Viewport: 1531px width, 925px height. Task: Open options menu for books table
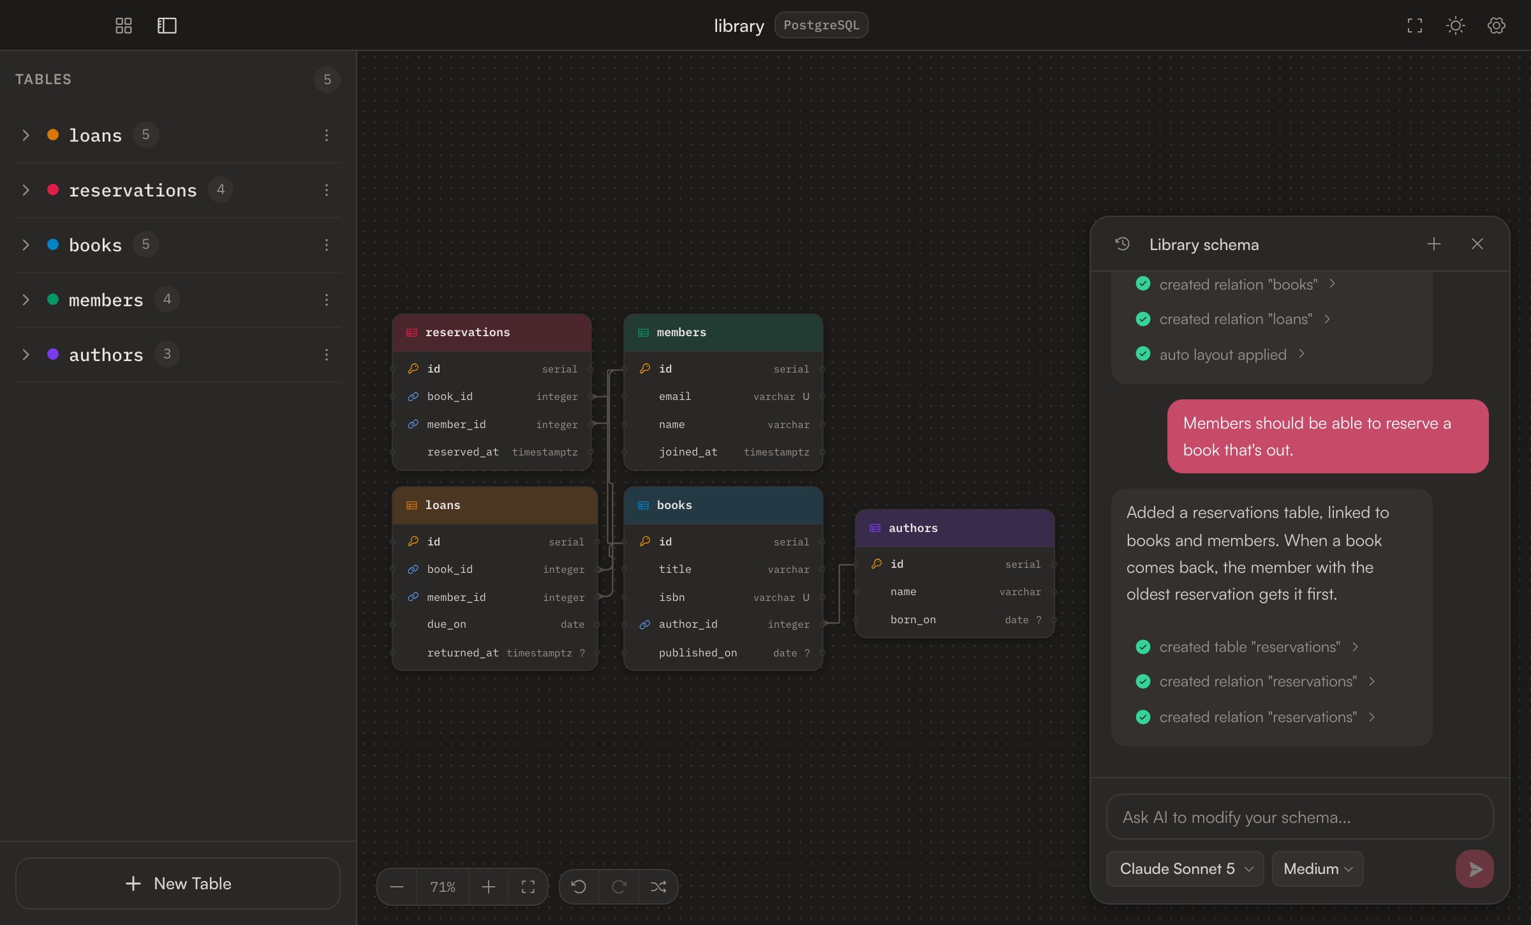click(x=327, y=245)
